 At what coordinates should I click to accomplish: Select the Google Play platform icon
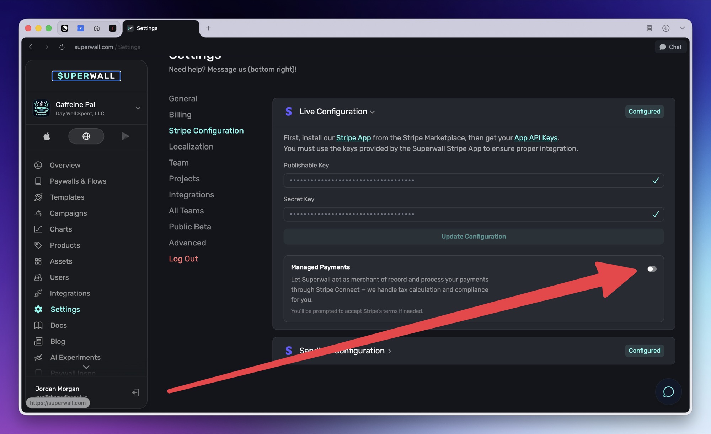[x=125, y=136]
